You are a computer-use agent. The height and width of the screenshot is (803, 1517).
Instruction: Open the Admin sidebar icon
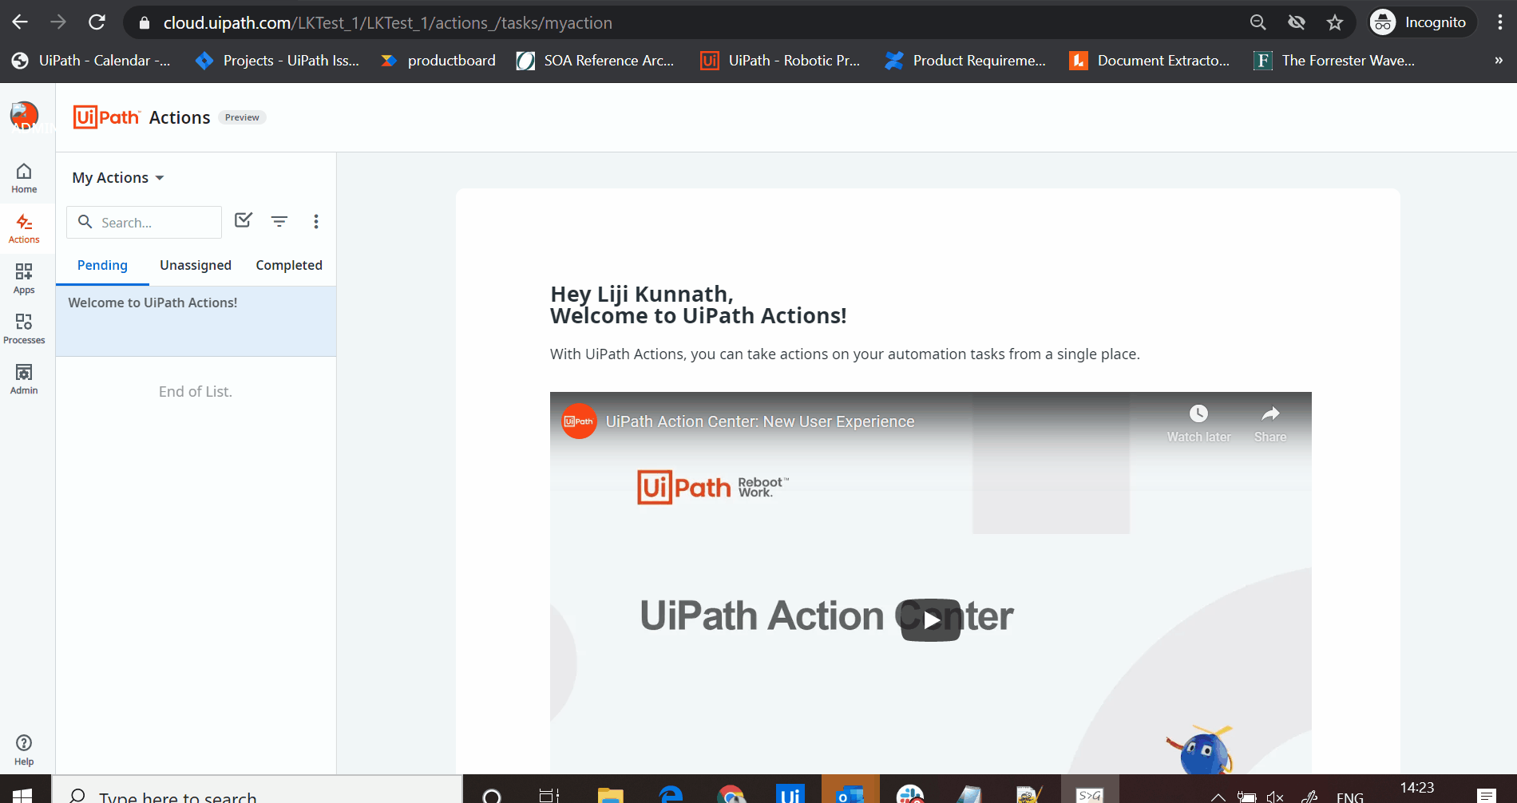pos(24,379)
